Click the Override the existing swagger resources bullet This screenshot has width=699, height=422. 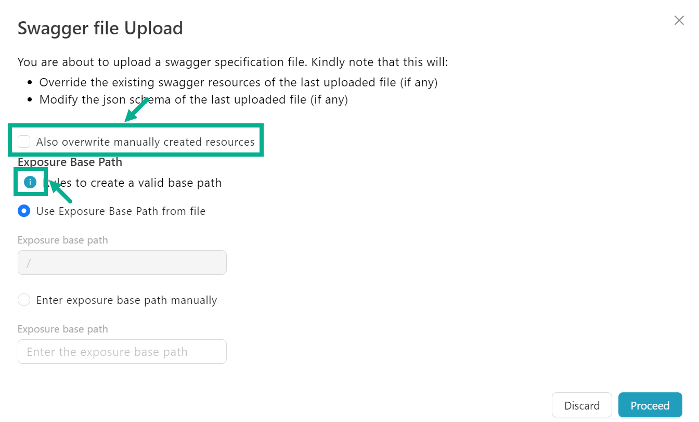click(238, 82)
